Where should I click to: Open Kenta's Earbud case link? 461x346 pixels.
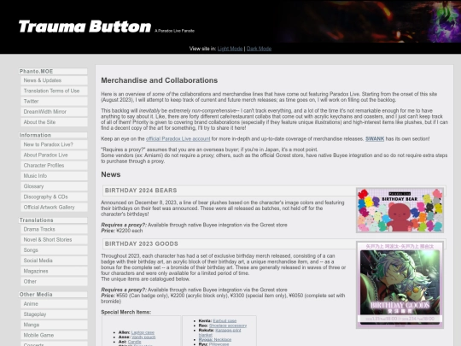[225, 320]
